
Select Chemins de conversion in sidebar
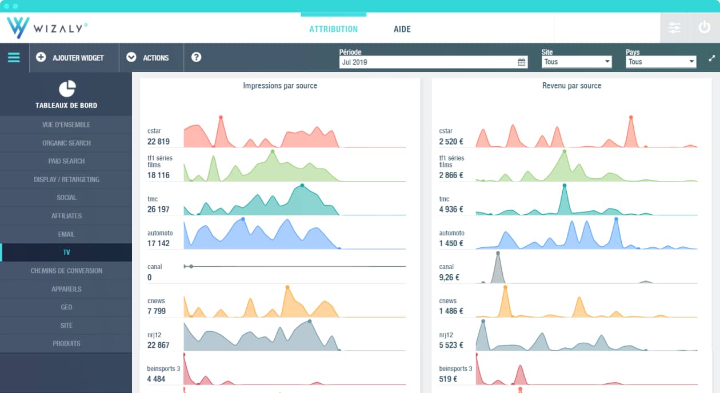[66, 271]
